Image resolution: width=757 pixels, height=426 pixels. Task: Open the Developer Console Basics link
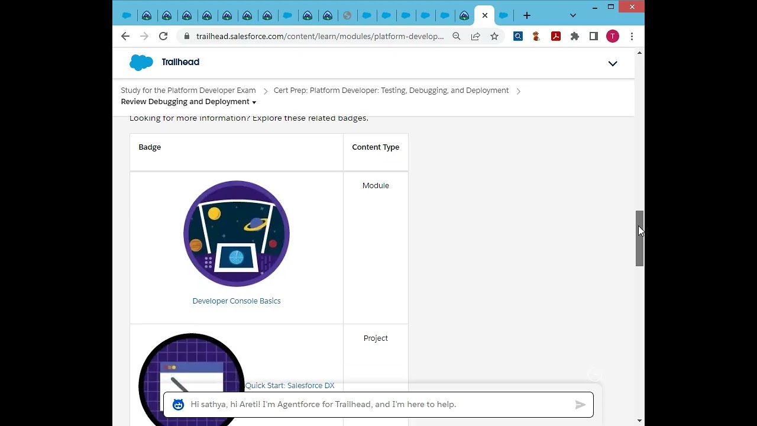(237, 301)
